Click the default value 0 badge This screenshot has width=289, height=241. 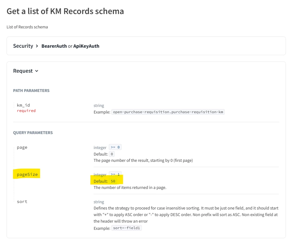[112, 154]
